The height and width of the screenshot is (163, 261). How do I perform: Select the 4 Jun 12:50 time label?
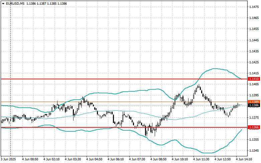pyautogui.click(x=223, y=159)
